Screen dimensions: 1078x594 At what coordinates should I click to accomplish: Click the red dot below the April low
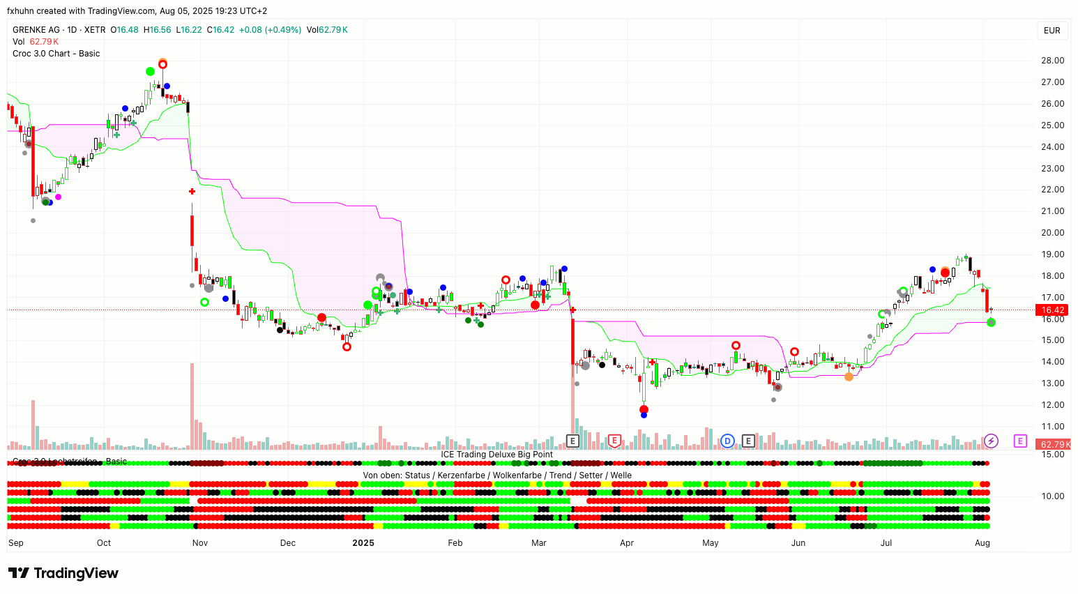[644, 409]
